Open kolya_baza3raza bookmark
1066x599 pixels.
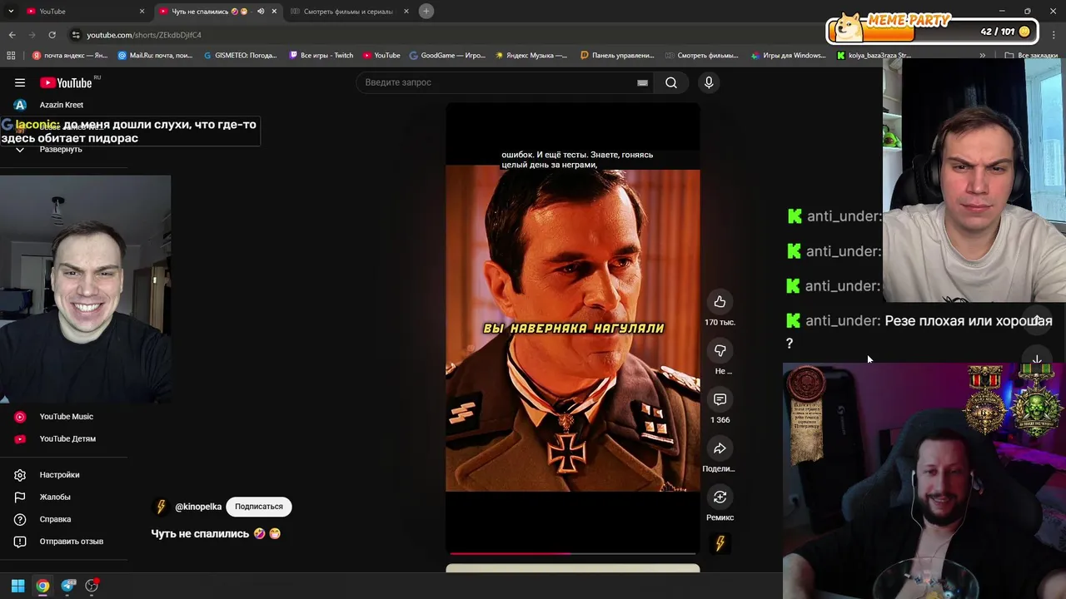[x=874, y=56]
